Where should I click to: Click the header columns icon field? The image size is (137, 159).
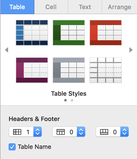21,132
